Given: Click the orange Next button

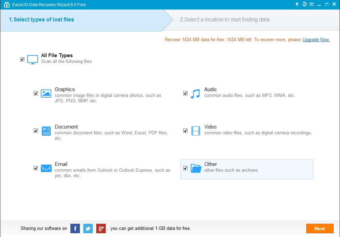Looking at the screenshot, I should coord(320,228).
